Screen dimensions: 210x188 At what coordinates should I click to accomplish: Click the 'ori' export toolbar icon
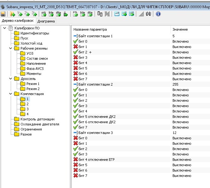44,14
